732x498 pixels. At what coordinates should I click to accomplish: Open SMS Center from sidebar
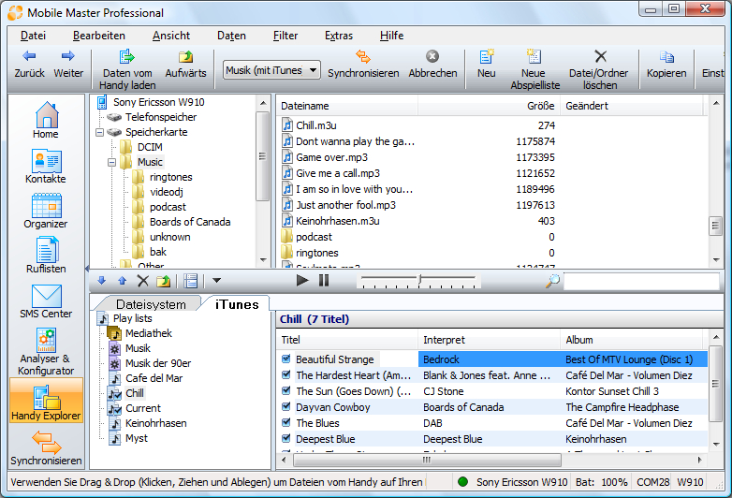(45, 301)
